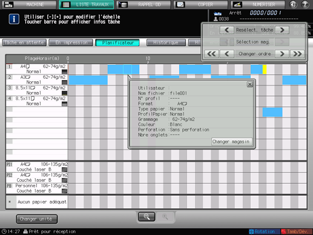Select PI1 A4 Couché laser B row

37,167
